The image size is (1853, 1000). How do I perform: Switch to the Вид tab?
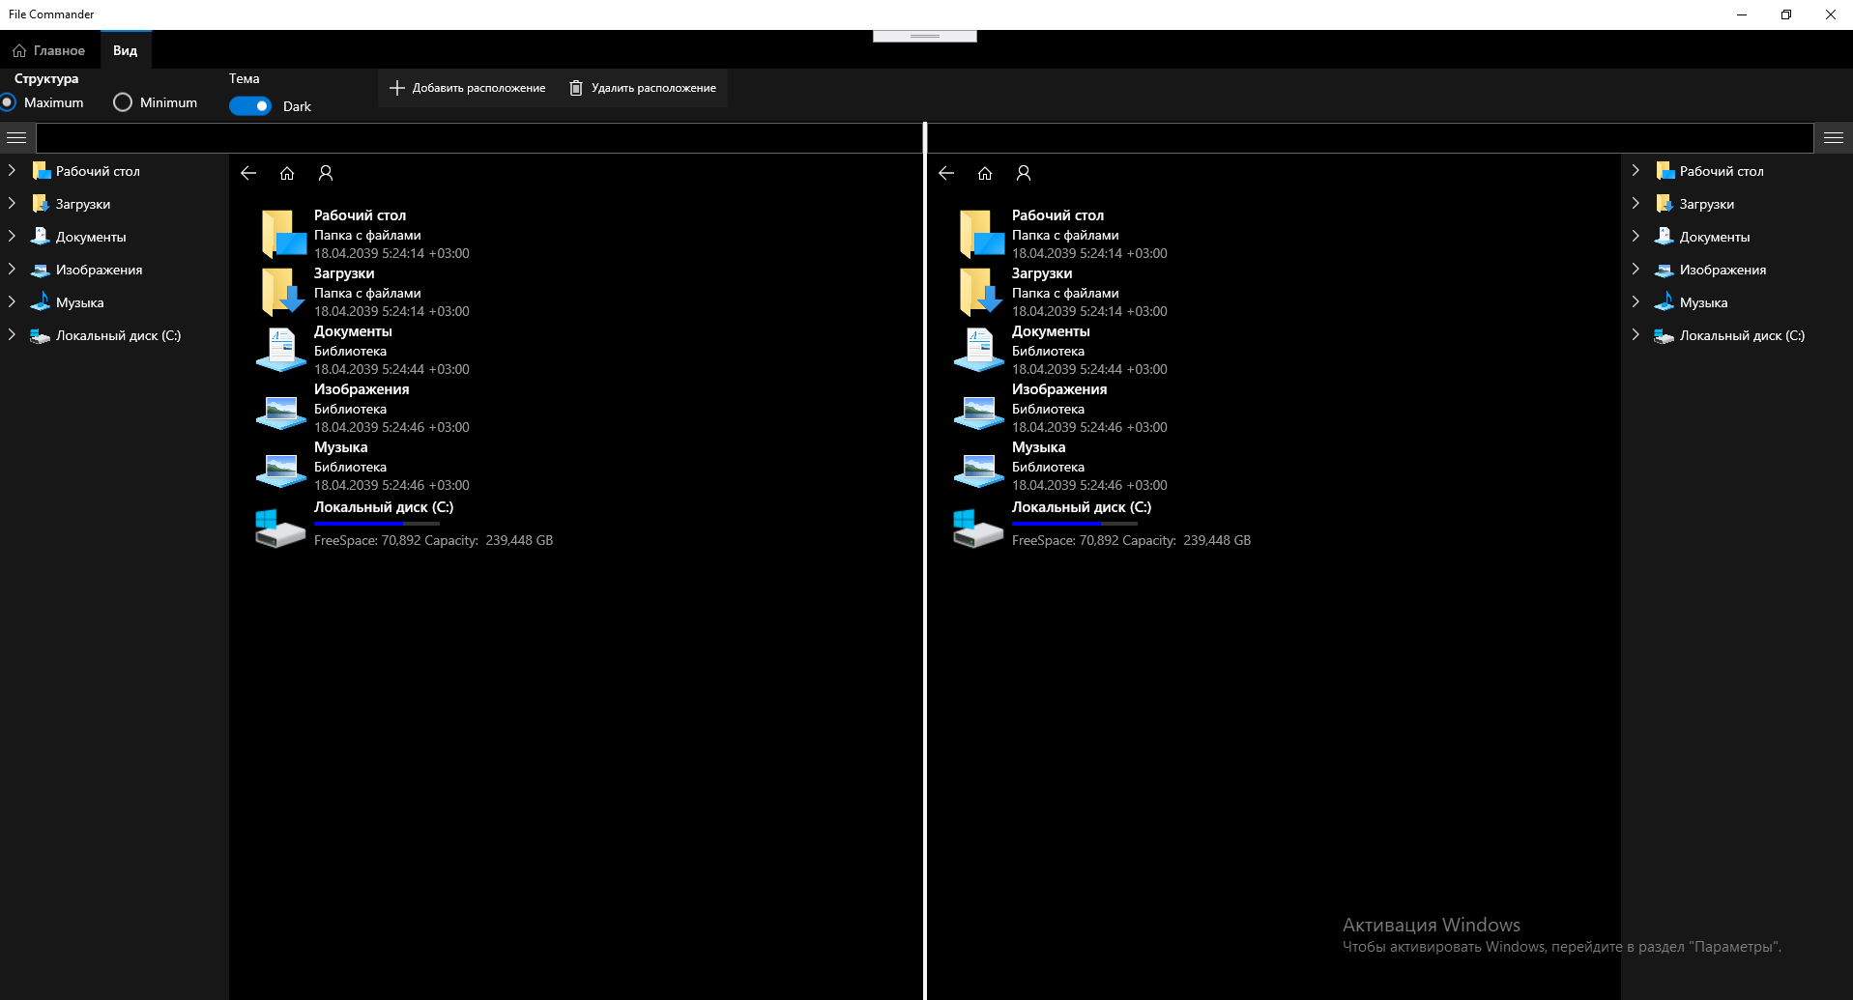pyautogui.click(x=126, y=50)
